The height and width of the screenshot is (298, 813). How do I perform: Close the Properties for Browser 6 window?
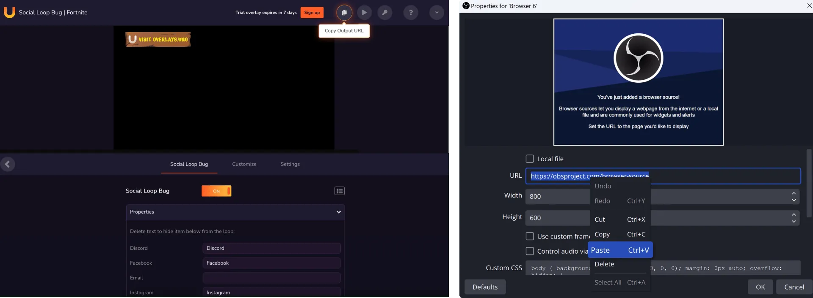coord(809,6)
